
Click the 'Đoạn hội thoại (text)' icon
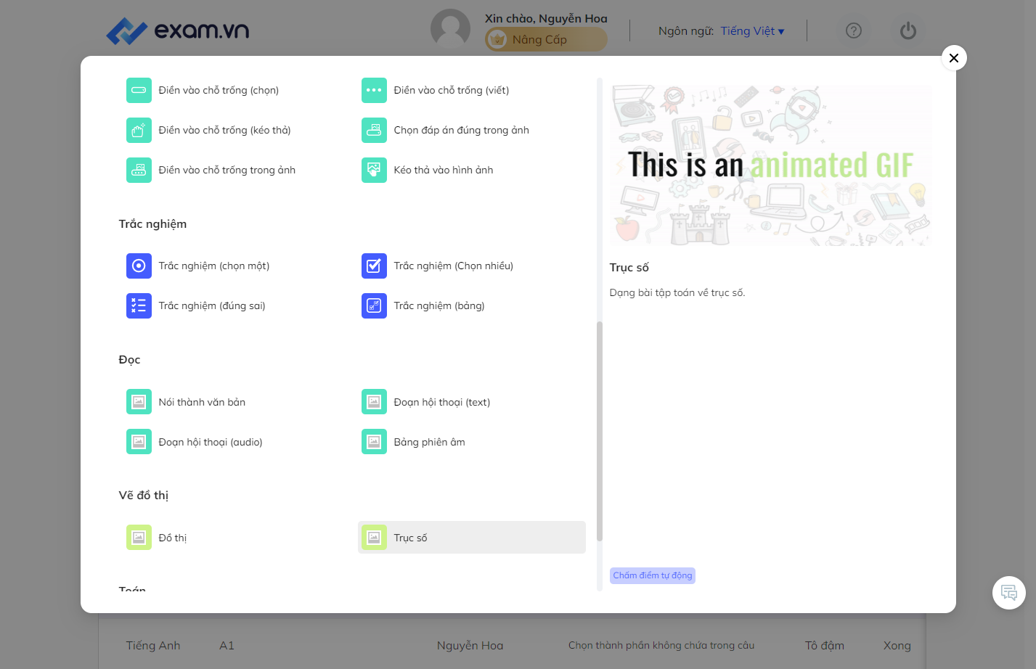(x=374, y=401)
